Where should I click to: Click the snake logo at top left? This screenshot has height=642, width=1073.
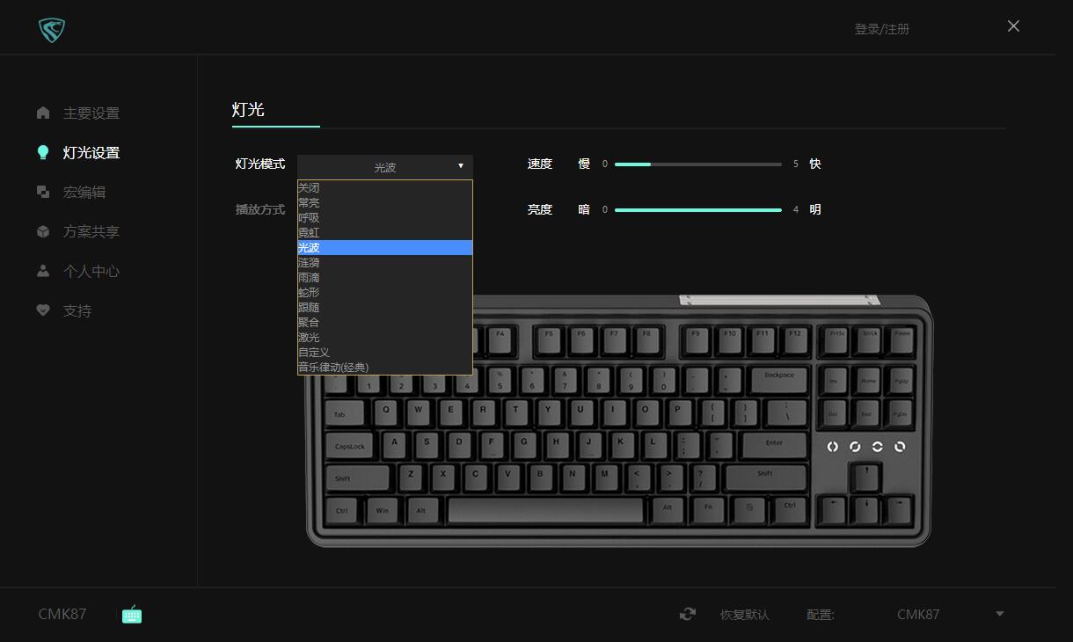click(x=52, y=30)
